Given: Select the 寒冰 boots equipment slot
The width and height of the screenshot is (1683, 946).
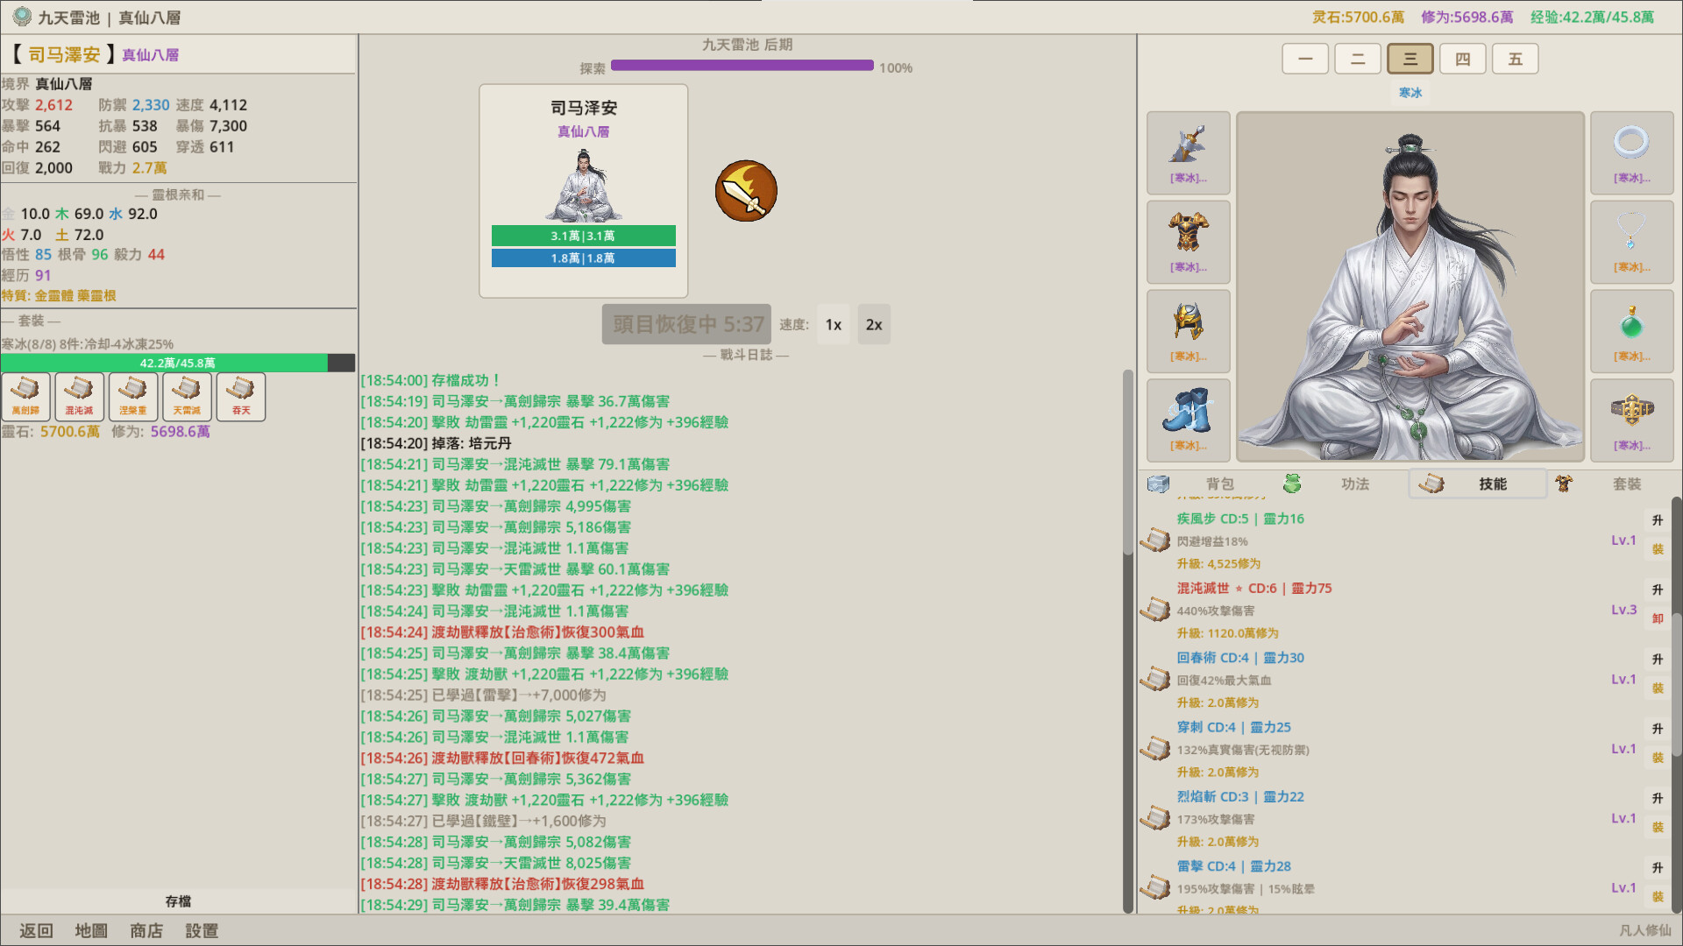Looking at the screenshot, I should 1188,420.
